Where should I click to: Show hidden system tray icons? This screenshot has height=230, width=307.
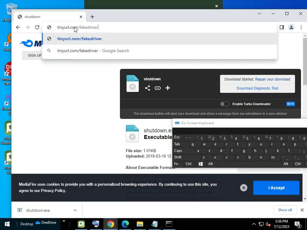(x=254, y=224)
